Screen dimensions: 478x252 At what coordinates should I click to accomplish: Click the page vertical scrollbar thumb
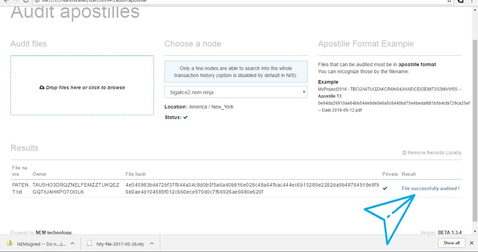click(475, 130)
